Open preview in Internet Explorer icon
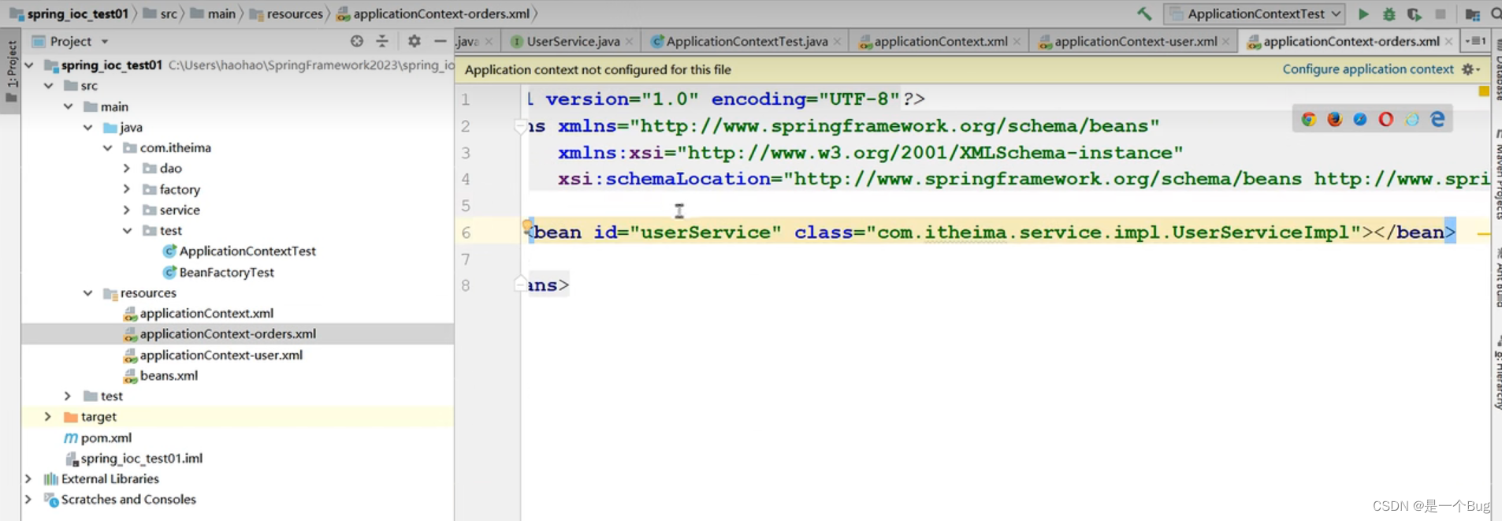This screenshot has width=1502, height=521. point(1412,119)
